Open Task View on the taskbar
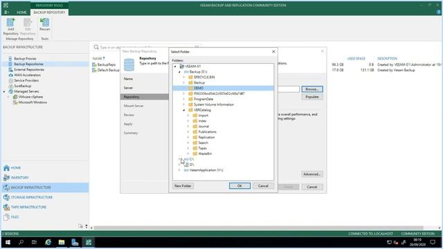This screenshot has width=443, height=249. coord(34,242)
